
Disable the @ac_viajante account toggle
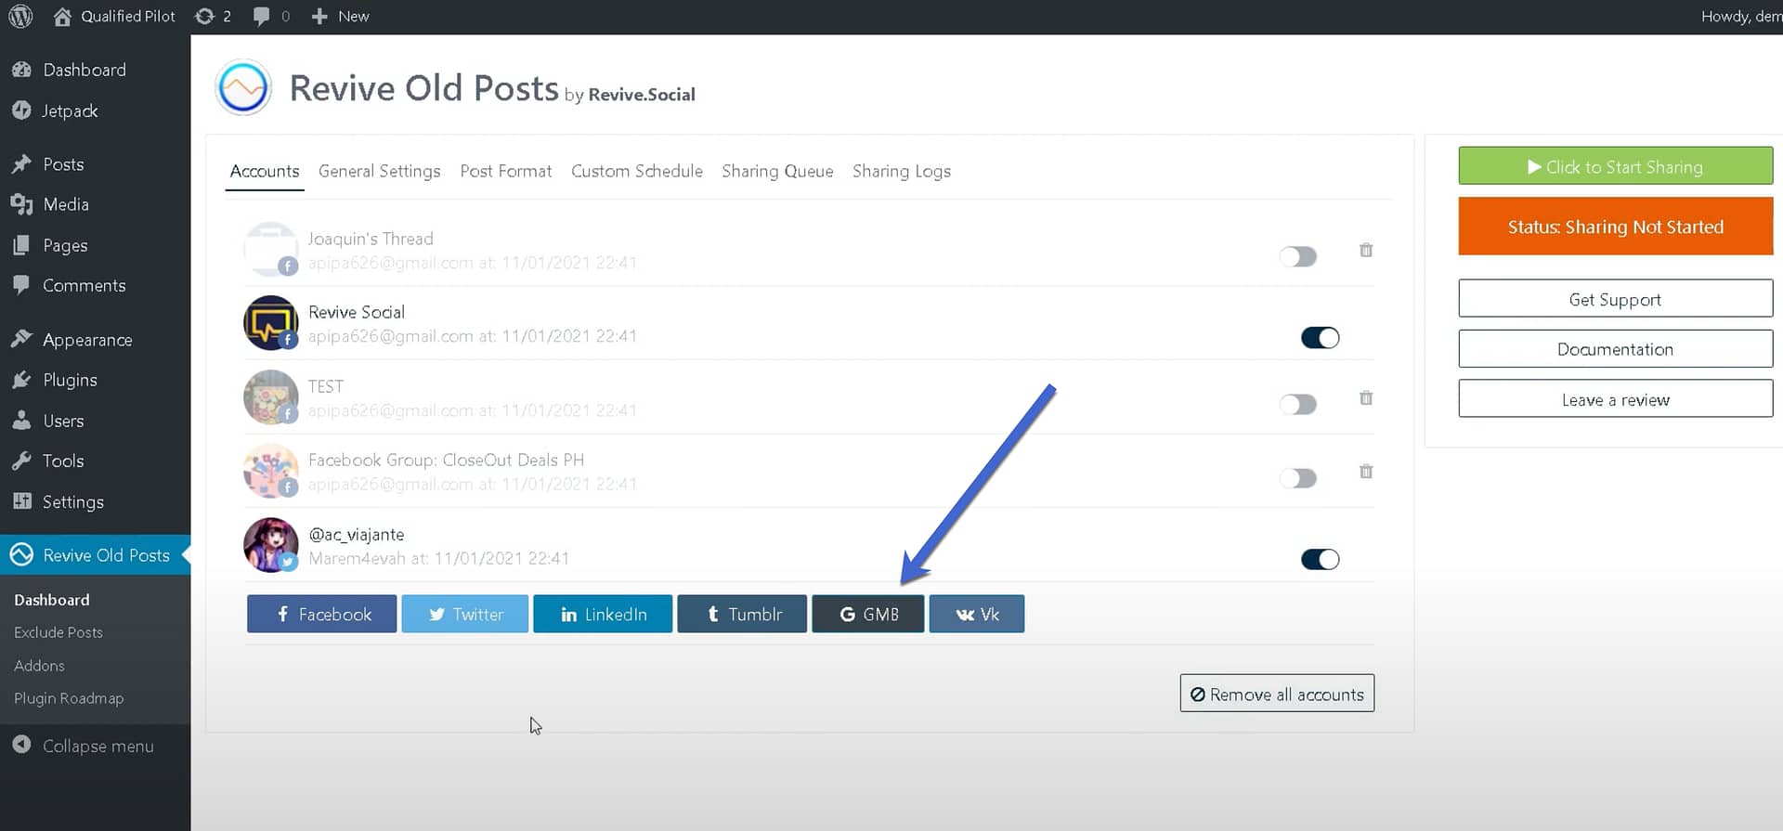point(1320,559)
